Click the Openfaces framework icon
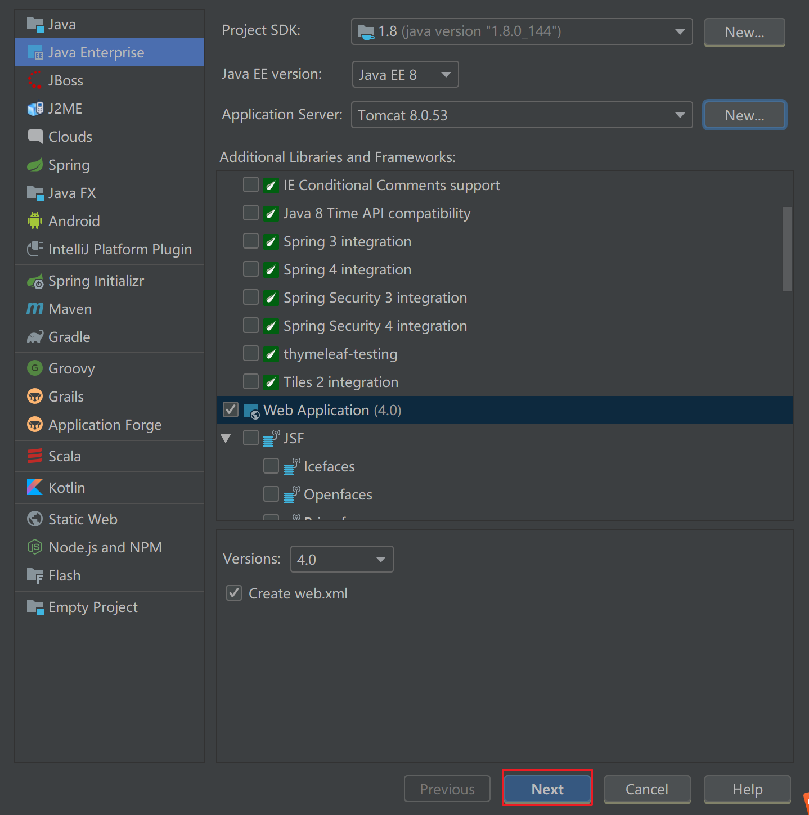The image size is (809, 815). (292, 494)
